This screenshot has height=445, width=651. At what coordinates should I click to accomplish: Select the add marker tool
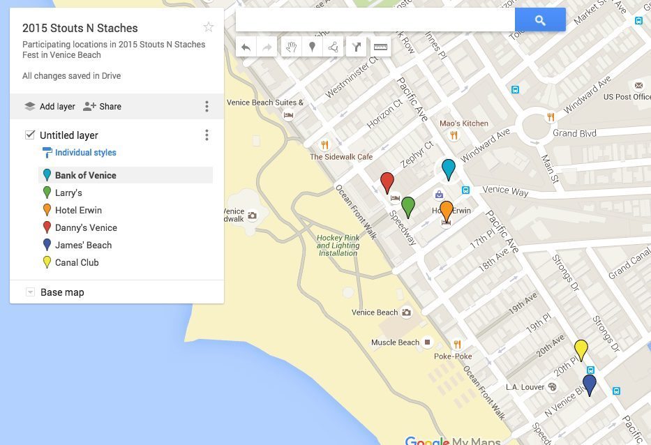point(312,47)
